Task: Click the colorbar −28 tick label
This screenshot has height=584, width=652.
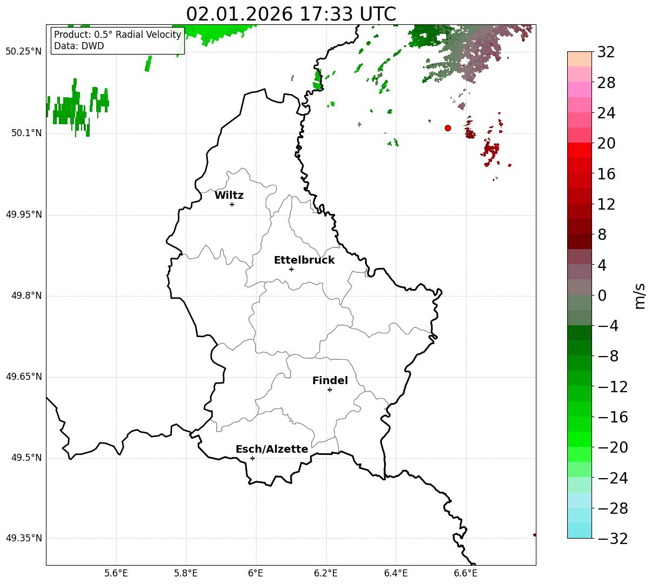Action: pos(613,508)
